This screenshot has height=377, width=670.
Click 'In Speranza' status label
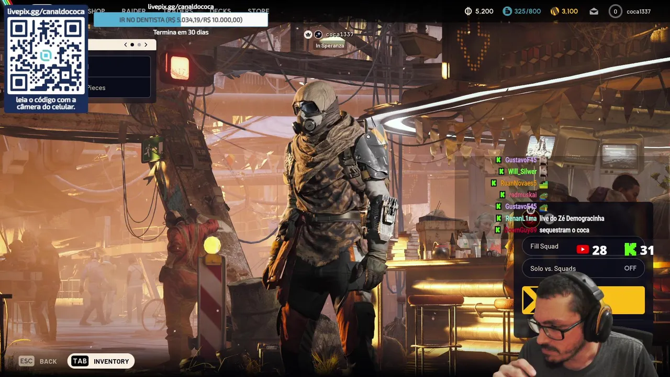[x=330, y=46]
